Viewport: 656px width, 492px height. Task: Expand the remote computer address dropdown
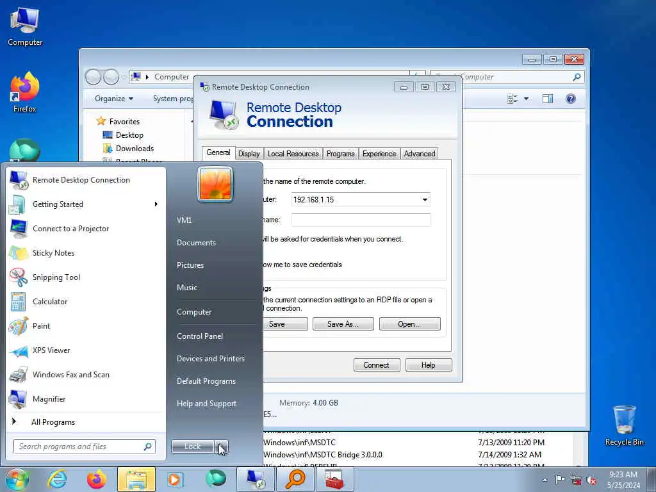(425, 200)
